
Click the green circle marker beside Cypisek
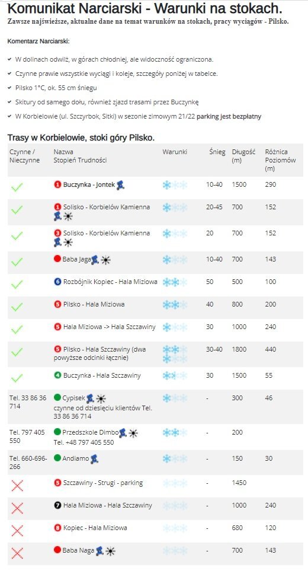(57, 397)
